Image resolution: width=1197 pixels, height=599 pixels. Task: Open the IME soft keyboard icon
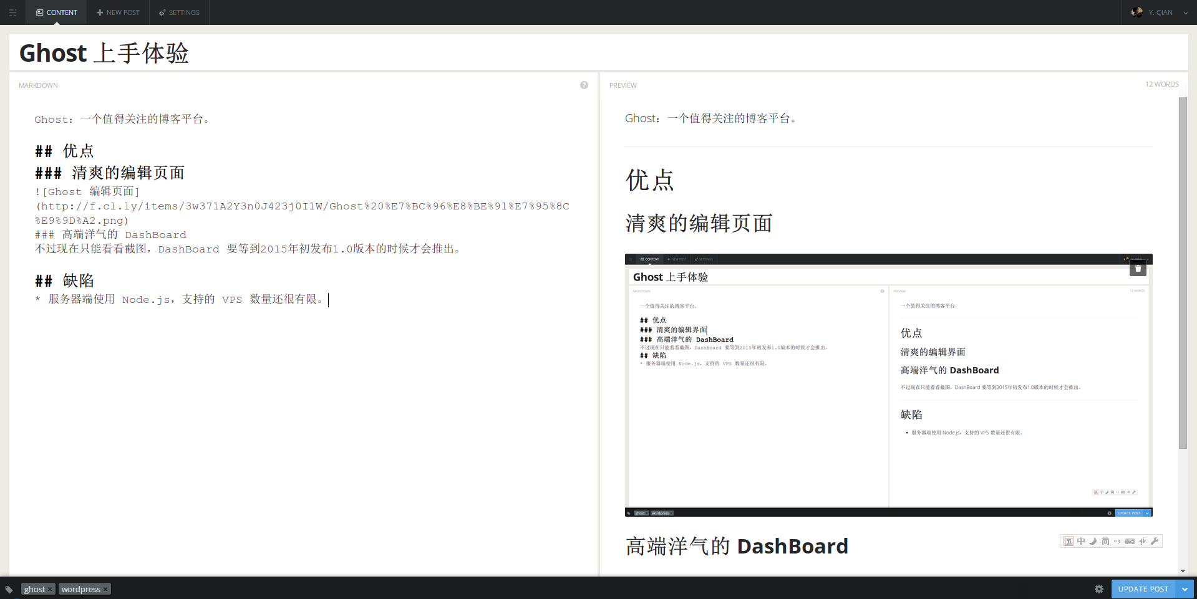tap(1130, 541)
